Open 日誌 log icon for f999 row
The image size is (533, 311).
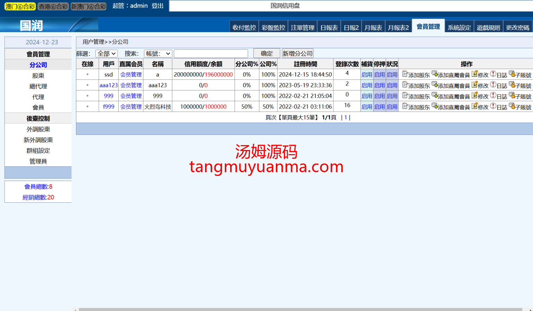493,106
